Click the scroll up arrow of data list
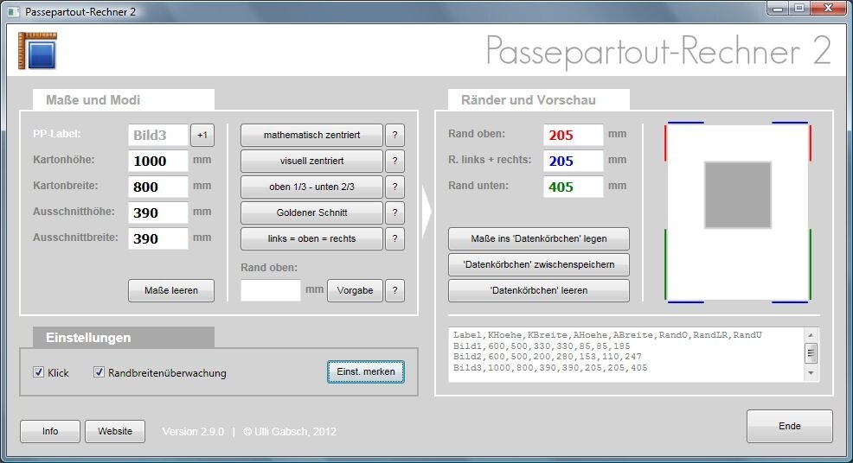 click(x=811, y=335)
